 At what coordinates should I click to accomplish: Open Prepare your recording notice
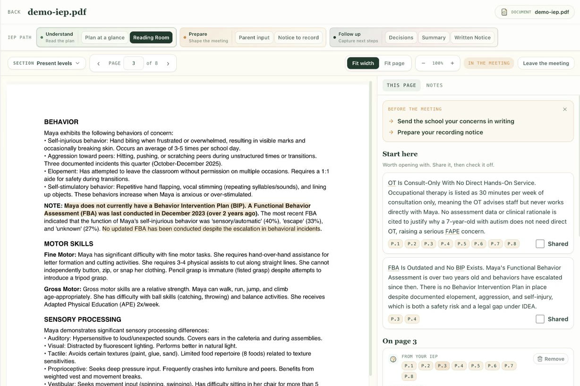click(x=440, y=133)
